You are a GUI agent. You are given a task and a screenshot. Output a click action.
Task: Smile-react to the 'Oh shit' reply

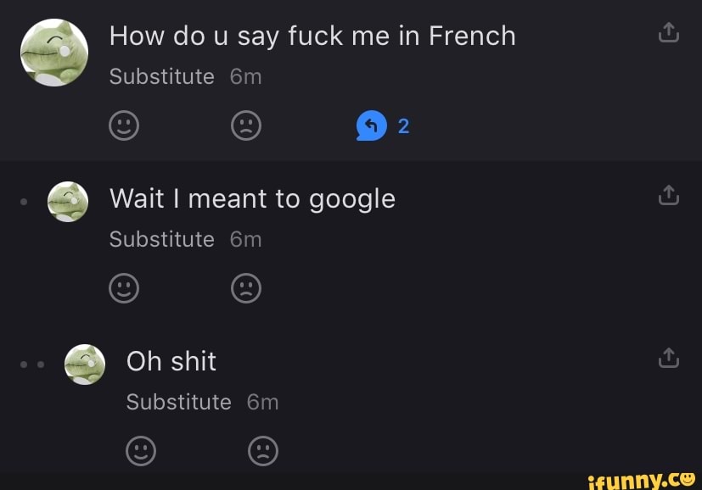141,451
